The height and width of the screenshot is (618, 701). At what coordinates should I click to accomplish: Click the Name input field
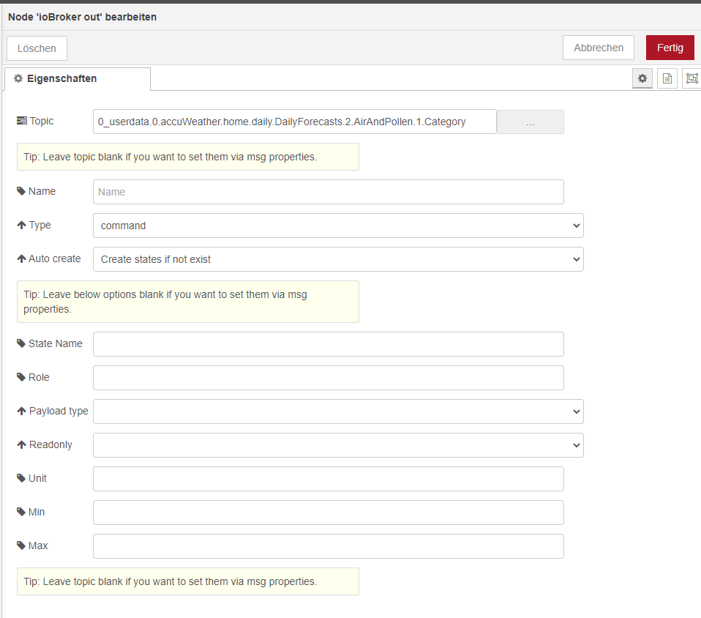coord(328,192)
